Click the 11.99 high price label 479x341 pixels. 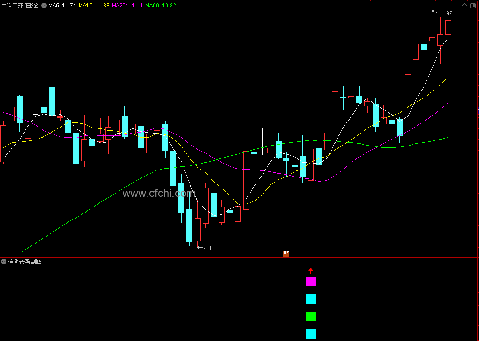[x=445, y=13]
